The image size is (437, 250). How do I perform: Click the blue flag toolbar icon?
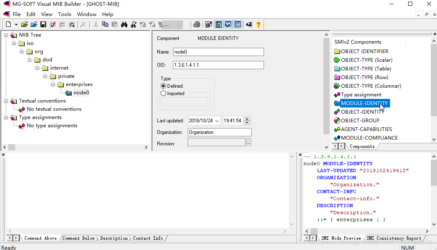pos(249,25)
